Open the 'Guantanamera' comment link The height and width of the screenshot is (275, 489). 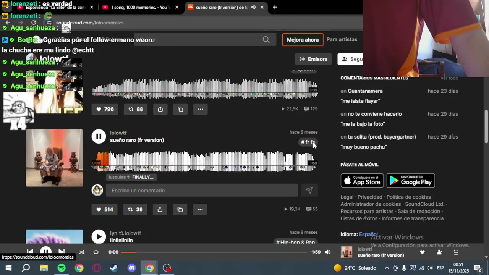365,91
